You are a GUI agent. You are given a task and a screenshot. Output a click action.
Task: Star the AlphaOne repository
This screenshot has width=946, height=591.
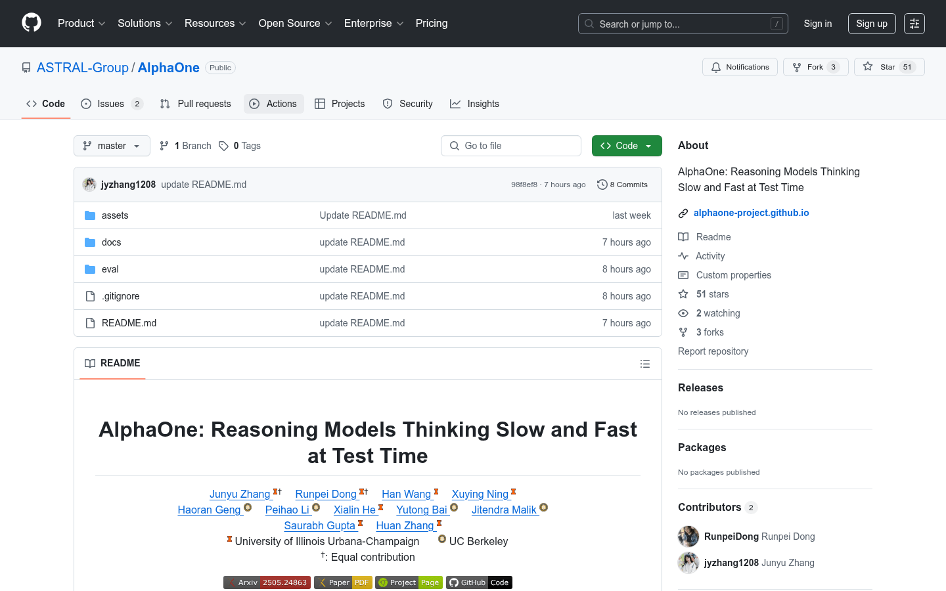pyautogui.click(x=888, y=67)
